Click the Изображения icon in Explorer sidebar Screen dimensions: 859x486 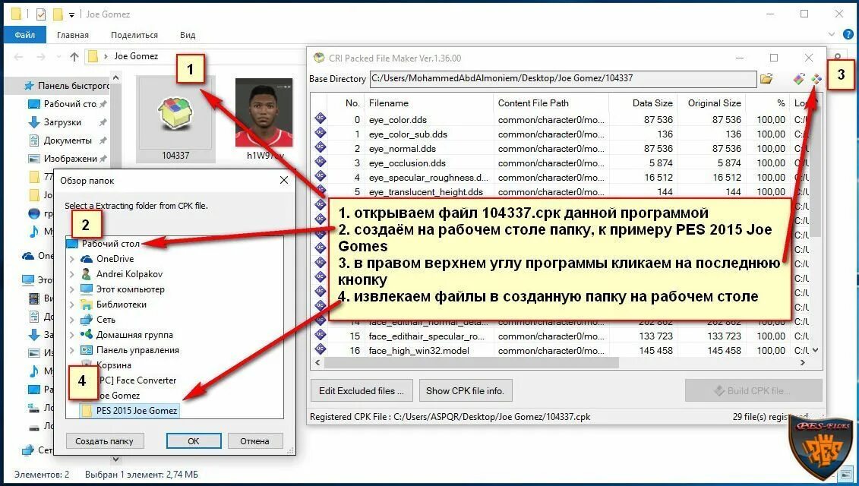click(x=34, y=159)
